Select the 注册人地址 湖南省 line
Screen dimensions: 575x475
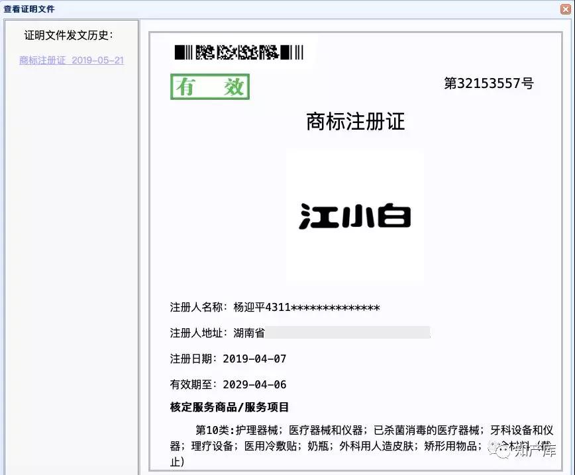tap(299, 333)
